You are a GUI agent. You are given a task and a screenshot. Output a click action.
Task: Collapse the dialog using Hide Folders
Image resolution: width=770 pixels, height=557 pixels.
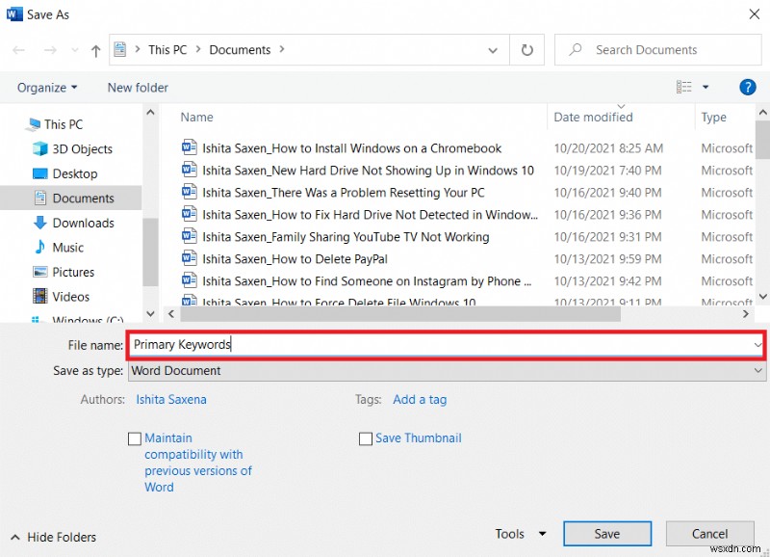click(54, 537)
